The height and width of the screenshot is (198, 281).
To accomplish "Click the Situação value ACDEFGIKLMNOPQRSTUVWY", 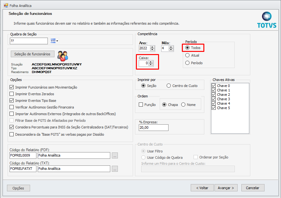I will pyautogui.click(x=57, y=65).
